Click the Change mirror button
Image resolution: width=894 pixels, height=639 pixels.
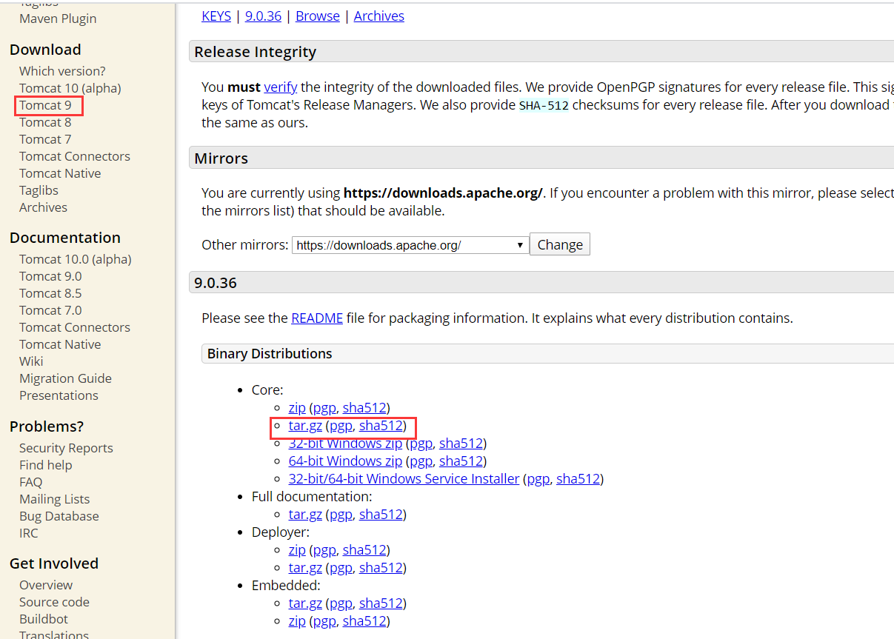tap(560, 245)
